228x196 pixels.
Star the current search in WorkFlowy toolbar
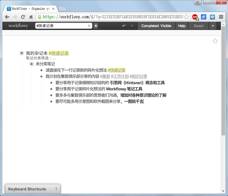pyautogui.click(x=96, y=26)
